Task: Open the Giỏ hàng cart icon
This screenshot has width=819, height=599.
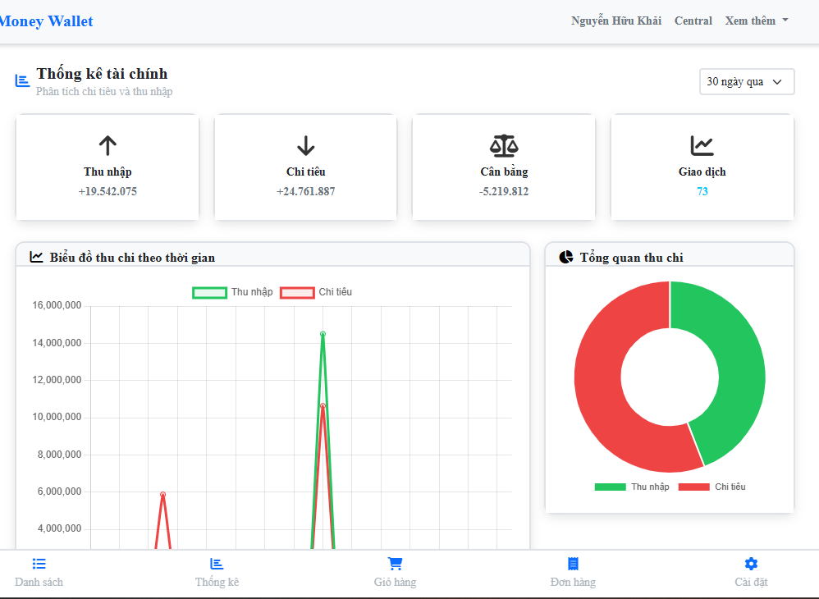Action: (x=395, y=564)
